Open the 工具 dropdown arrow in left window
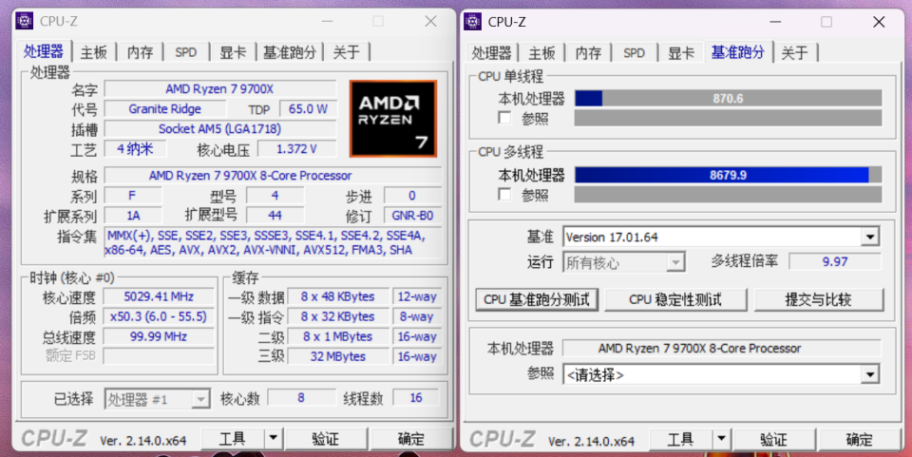This screenshot has width=912, height=457. click(274, 438)
